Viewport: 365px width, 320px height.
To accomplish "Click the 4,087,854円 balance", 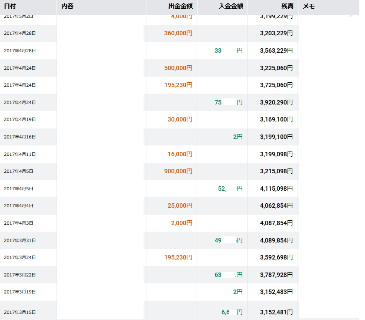I will 276,223.
